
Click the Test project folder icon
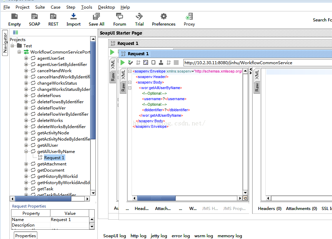[19, 46]
